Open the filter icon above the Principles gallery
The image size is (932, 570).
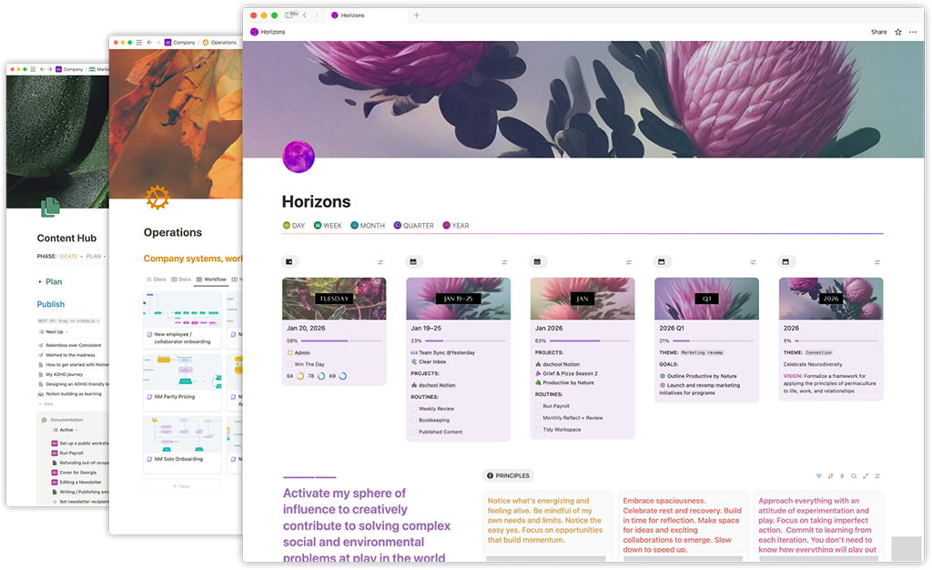[x=819, y=475]
